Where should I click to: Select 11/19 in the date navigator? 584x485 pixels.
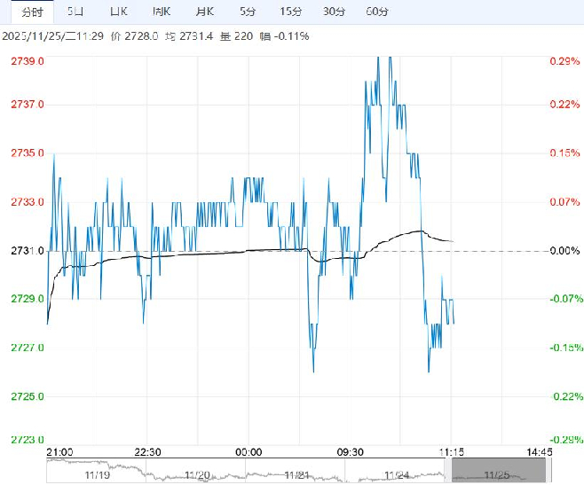[97, 475]
